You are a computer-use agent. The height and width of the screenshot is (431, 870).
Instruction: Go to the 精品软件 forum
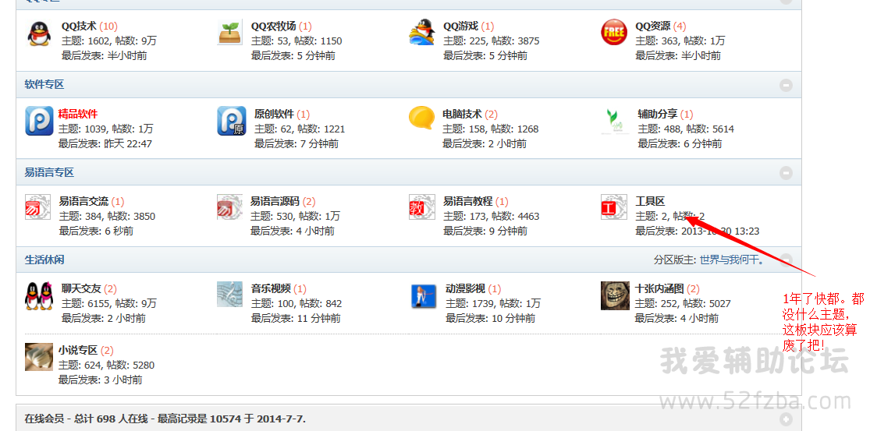click(x=78, y=114)
